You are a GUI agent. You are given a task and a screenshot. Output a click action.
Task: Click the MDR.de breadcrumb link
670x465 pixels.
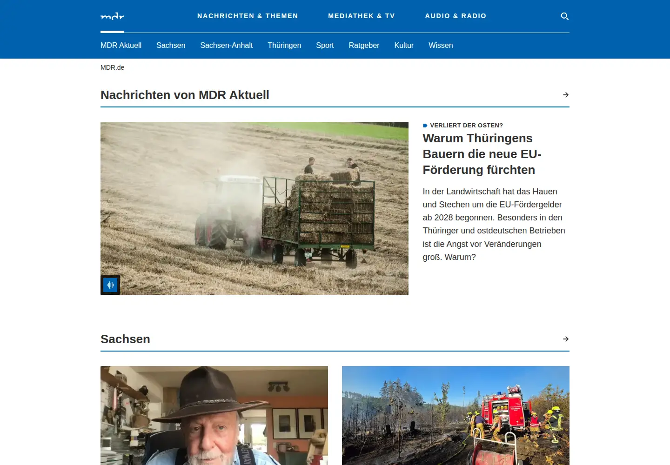[113, 67]
